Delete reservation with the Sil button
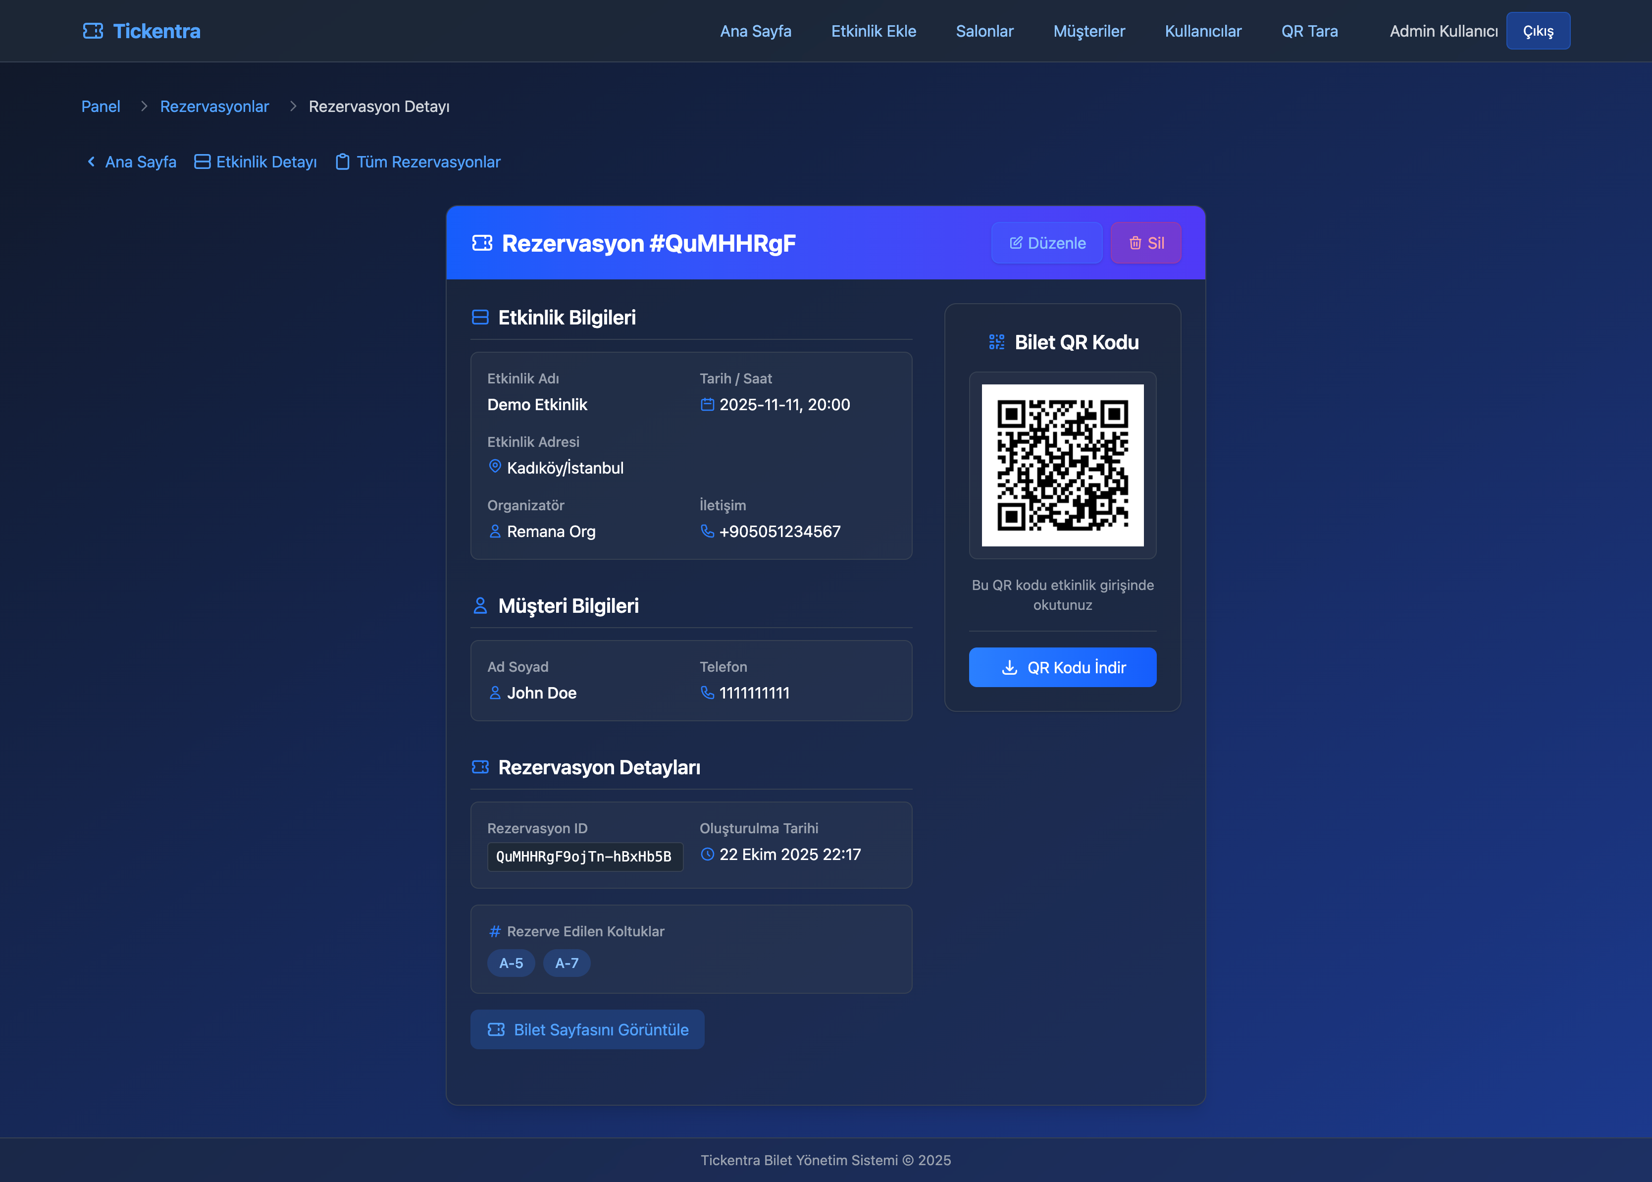 coord(1146,243)
